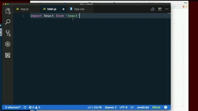Open the editor more actions menu
The height and width of the screenshot is (111, 198).
click(167, 9)
